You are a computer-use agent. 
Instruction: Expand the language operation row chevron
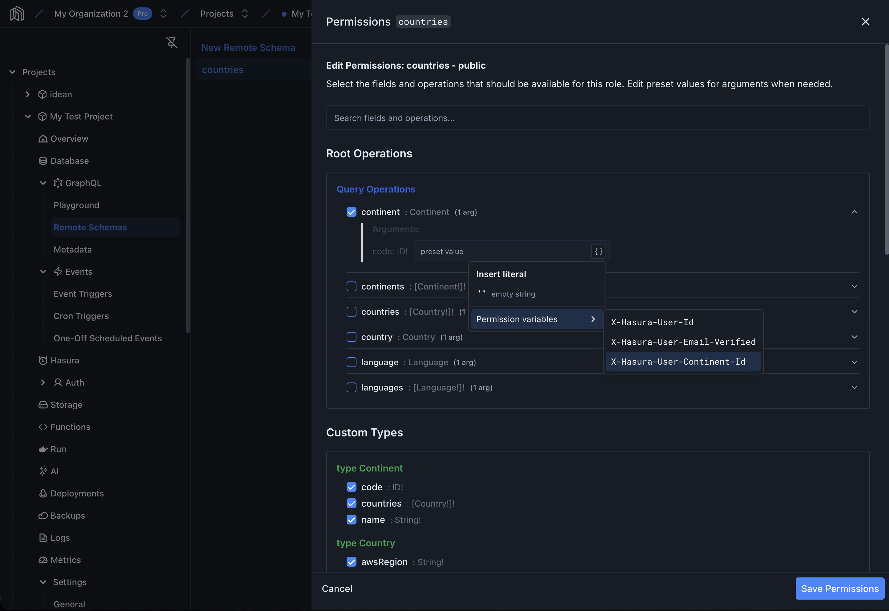pos(854,362)
